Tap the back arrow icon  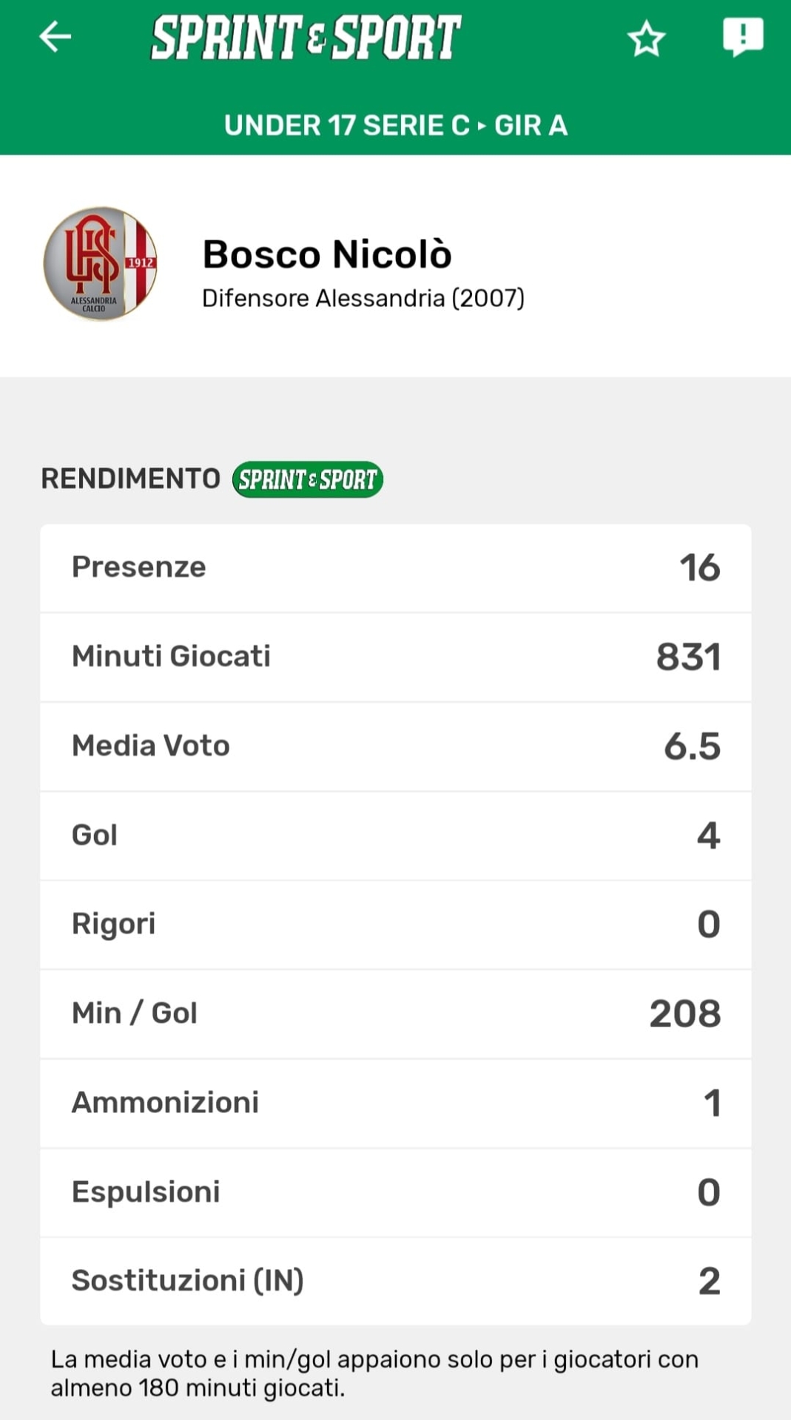click(x=55, y=36)
